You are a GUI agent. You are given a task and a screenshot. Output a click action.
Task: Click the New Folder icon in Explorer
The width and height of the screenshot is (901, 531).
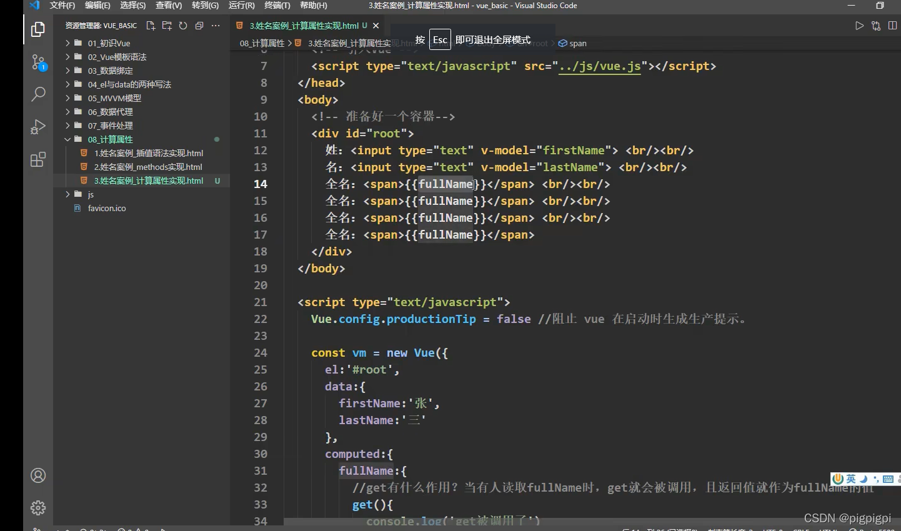(167, 26)
